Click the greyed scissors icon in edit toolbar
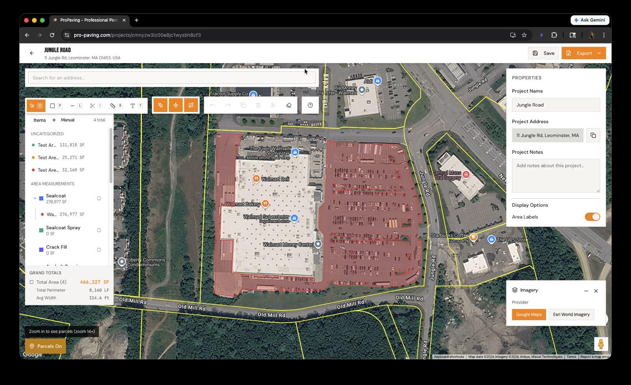631x385 pixels. [273, 105]
